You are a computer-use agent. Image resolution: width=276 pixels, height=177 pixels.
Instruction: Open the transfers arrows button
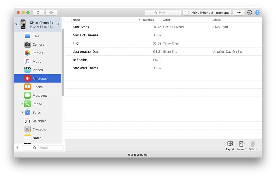click(x=239, y=12)
